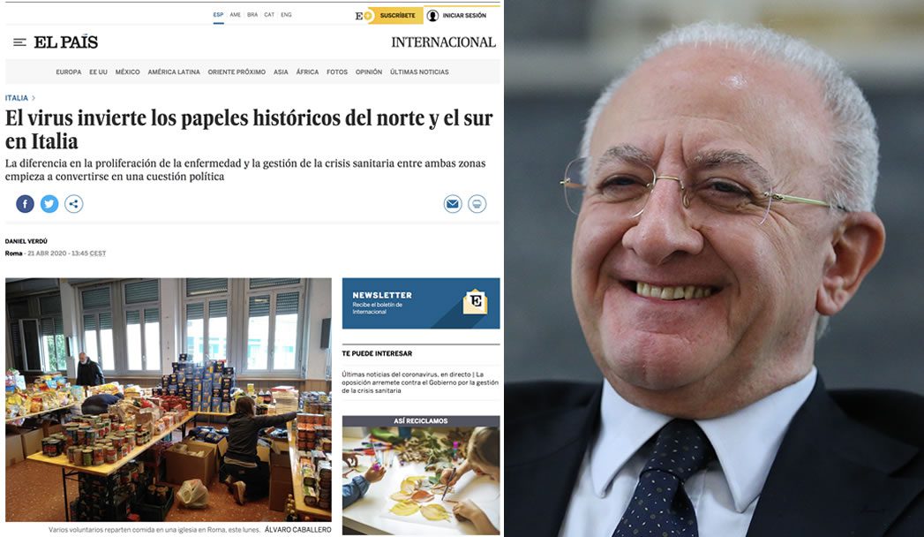
Task: Switch to ENG edition
Action: tap(287, 15)
